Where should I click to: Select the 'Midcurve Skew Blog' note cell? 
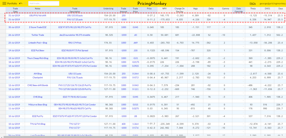coord(38,105)
